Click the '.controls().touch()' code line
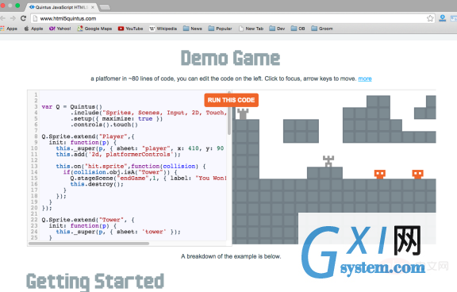Screen dimensions: 457x292 104,125
